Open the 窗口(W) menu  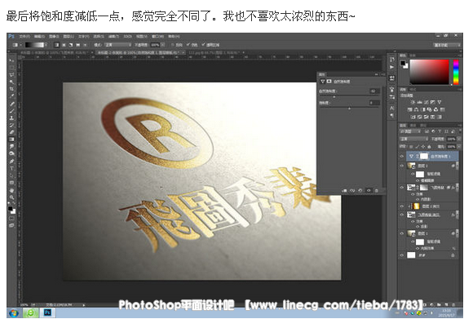[157, 37]
